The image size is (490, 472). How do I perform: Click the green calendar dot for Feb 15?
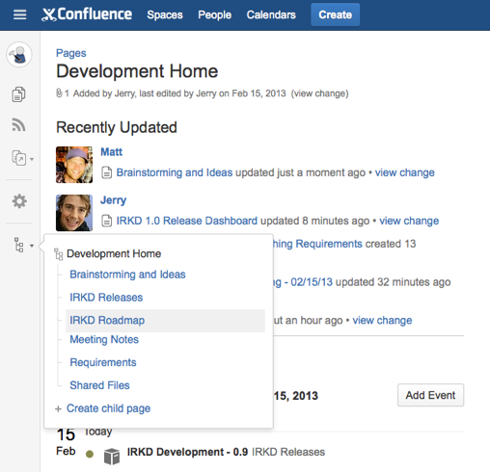90,454
